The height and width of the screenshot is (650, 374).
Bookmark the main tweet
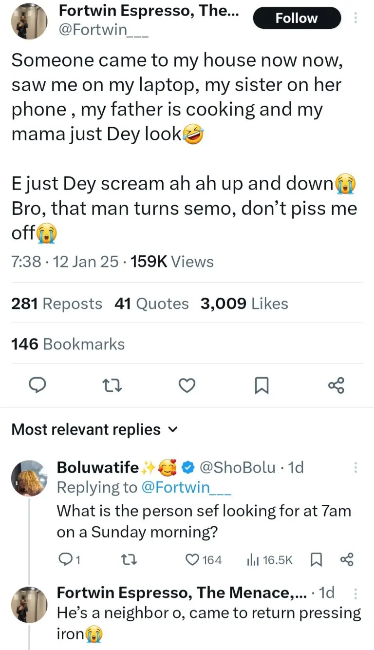coord(262,386)
